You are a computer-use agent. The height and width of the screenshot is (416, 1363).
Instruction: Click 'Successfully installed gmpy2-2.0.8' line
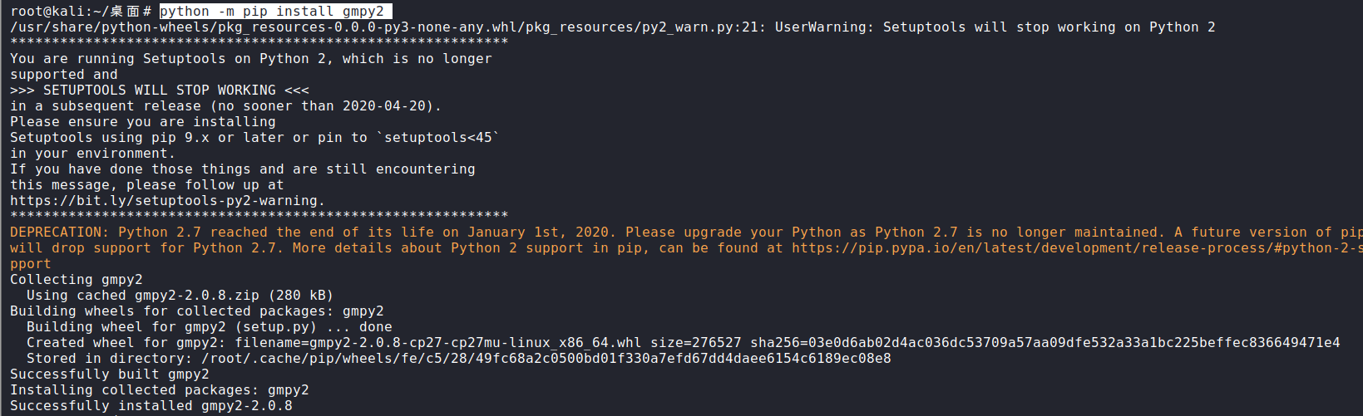click(151, 406)
